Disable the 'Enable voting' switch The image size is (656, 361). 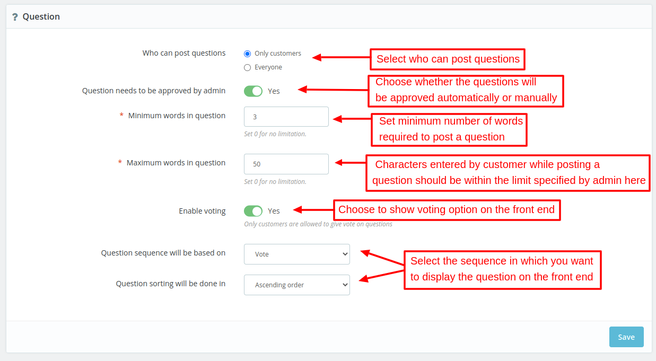click(253, 210)
